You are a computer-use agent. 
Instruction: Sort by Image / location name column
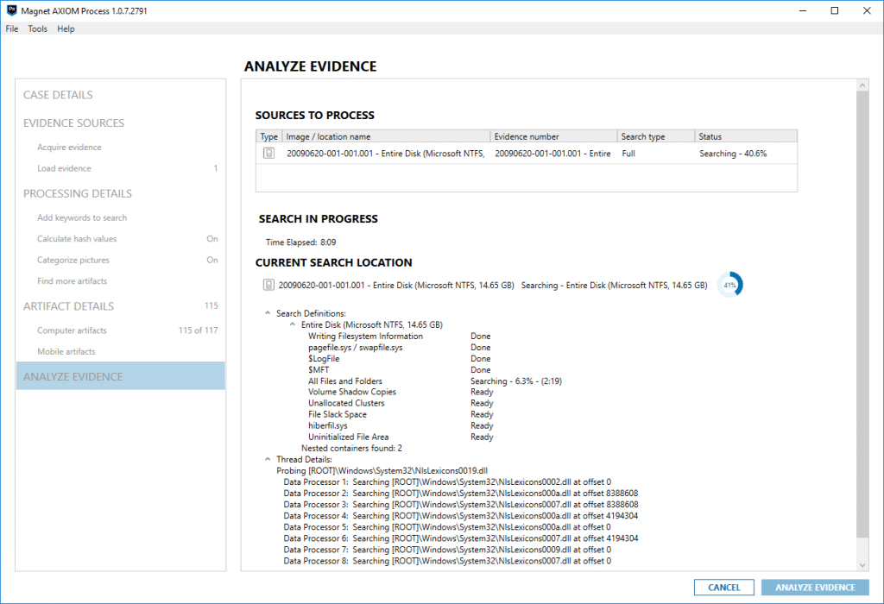pos(386,136)
